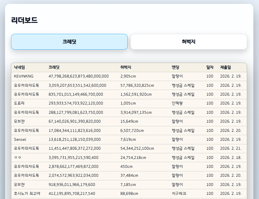Click credit value 293,933,574,703,922,120,000
Viewport: 259px width, 199px height.
coord(76,103)
